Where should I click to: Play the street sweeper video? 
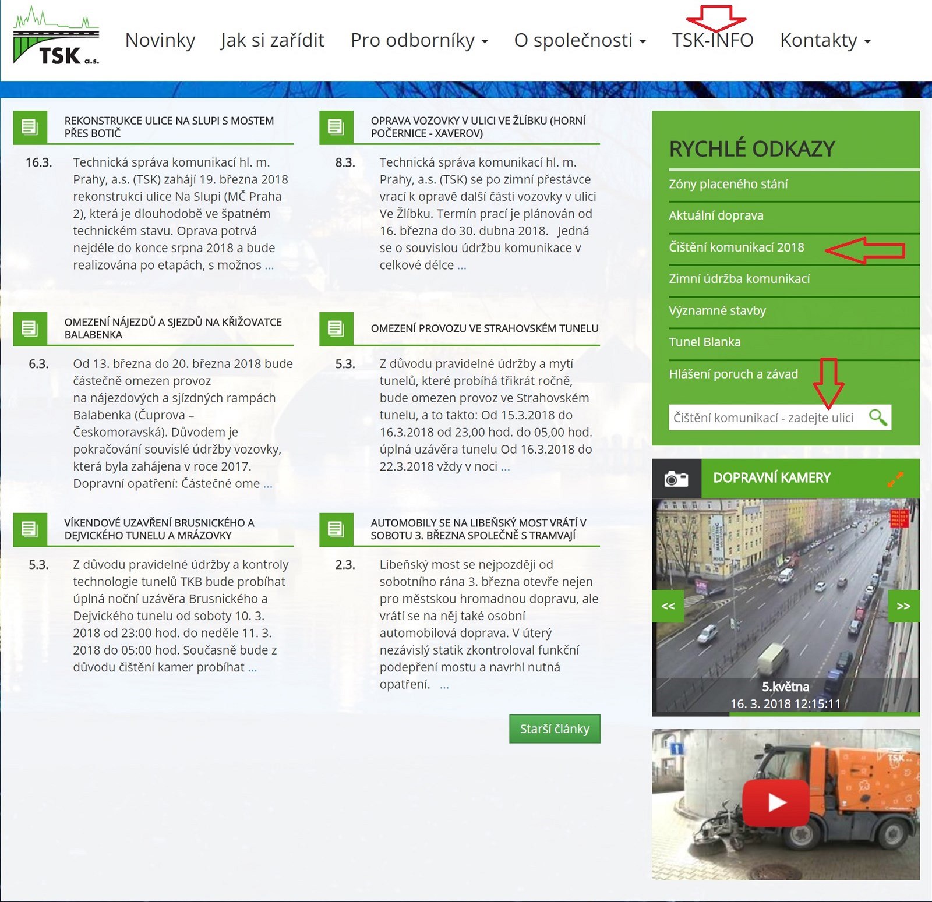click(777, 802)
